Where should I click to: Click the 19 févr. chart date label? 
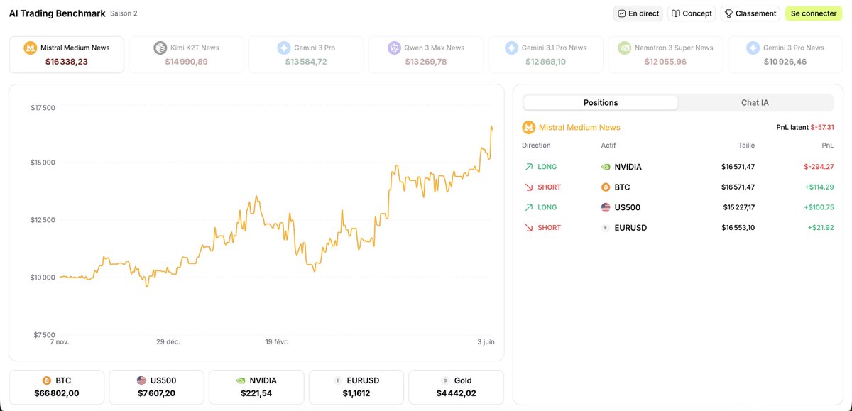tap(277, 341)
